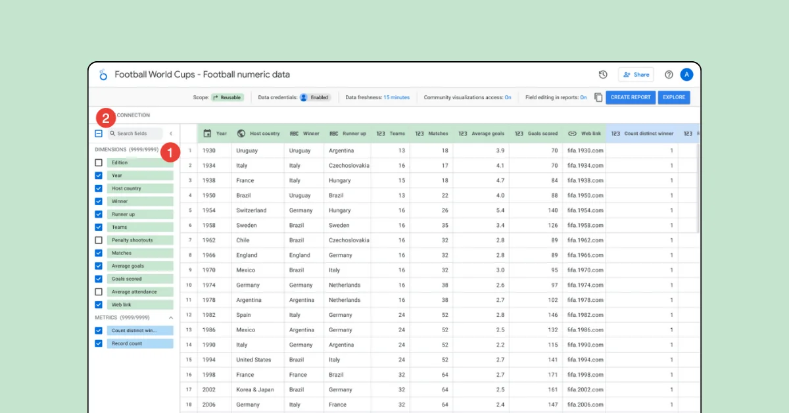Image resolution: width=789 pixels, height=413 pixels.
Task: Focus the Search fields input
Action: pyautogui.click(x=135, y=134)
